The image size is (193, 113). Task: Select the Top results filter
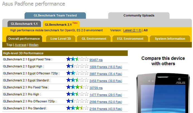[x=9, y=45]
